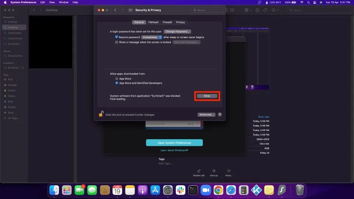Open System Preferences gear in dock
354x199 pixels.
(168, 190)
